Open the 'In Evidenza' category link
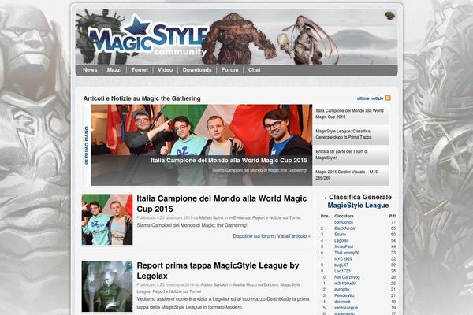 (239, 217)
